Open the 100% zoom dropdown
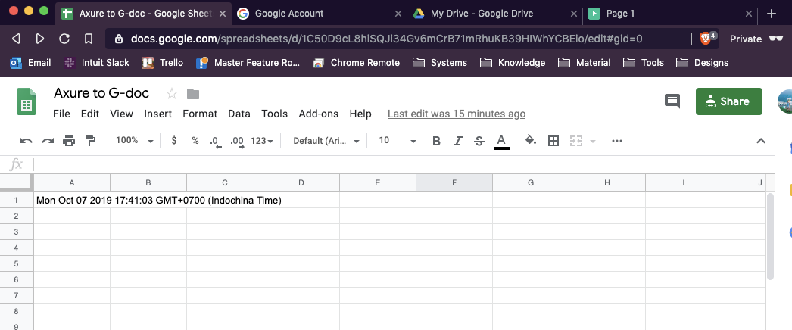Image resolution: width=792 pixels, height=330 pixels. pos(134,141)
